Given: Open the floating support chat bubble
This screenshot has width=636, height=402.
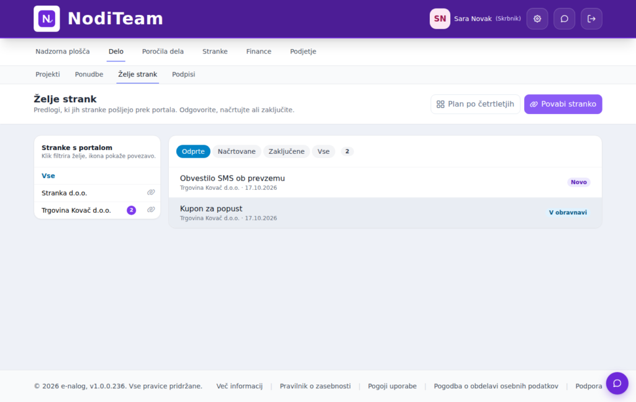Looking at the screenshot, I should click(x=617, y=383).
